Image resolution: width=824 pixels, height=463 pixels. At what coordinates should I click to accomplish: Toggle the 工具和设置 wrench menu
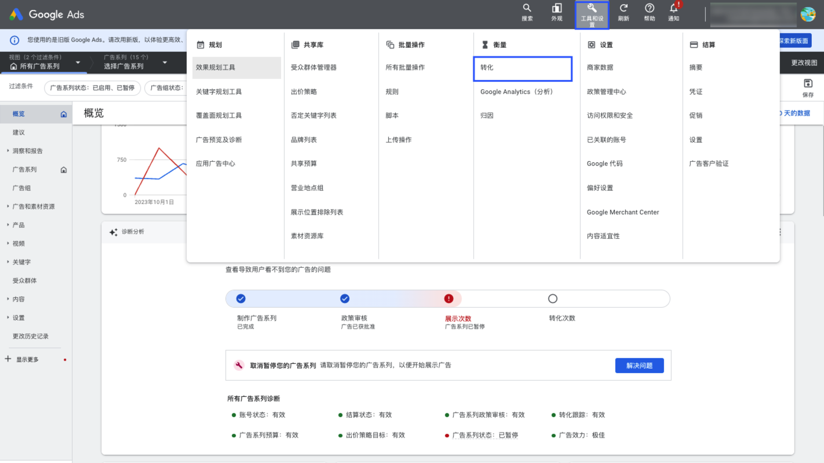pos(592,15)
